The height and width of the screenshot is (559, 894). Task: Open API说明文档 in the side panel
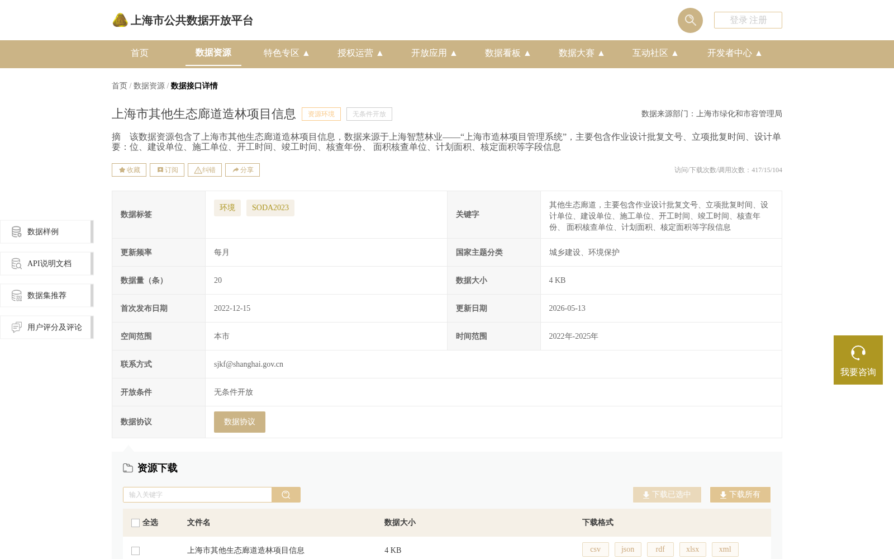click(46, 263)
